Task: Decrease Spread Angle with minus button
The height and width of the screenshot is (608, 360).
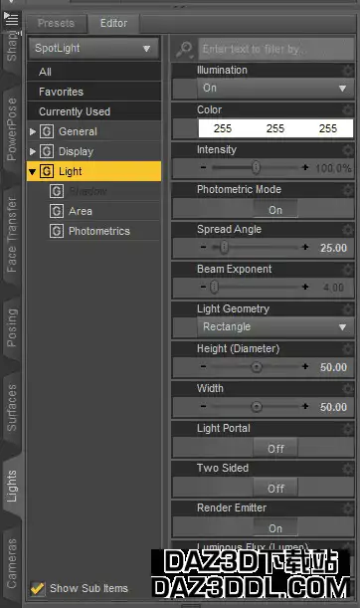Action: 204,247
